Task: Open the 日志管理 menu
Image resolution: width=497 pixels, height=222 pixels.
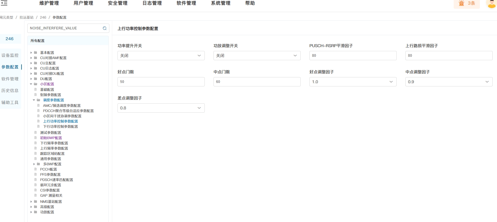Action: click(152, 3)
